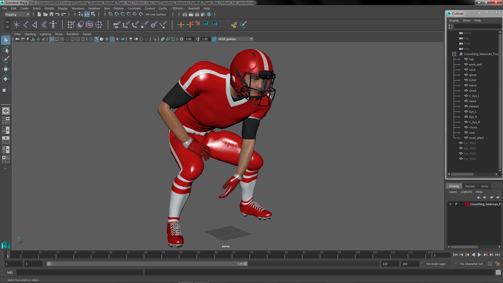Click the Undo arrow icon

tap(57, 14)
